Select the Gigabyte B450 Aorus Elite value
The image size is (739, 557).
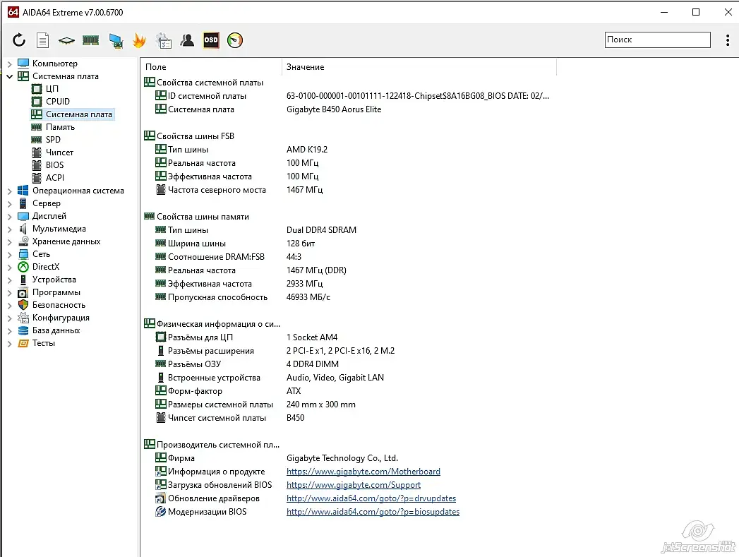334,109
